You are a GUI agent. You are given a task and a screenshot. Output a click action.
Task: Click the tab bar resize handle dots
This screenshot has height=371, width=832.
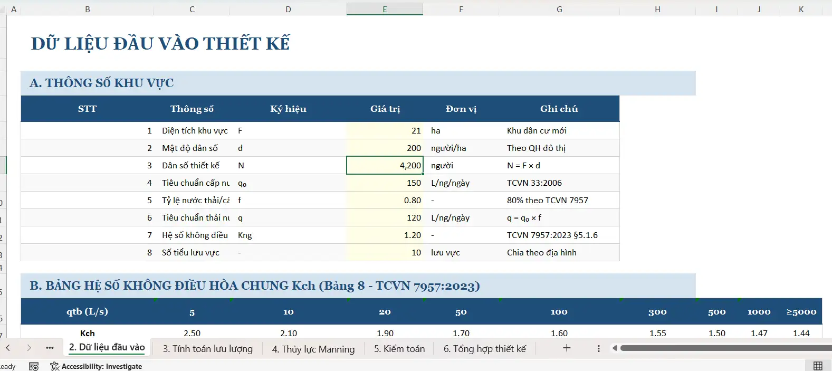(598, 348)
